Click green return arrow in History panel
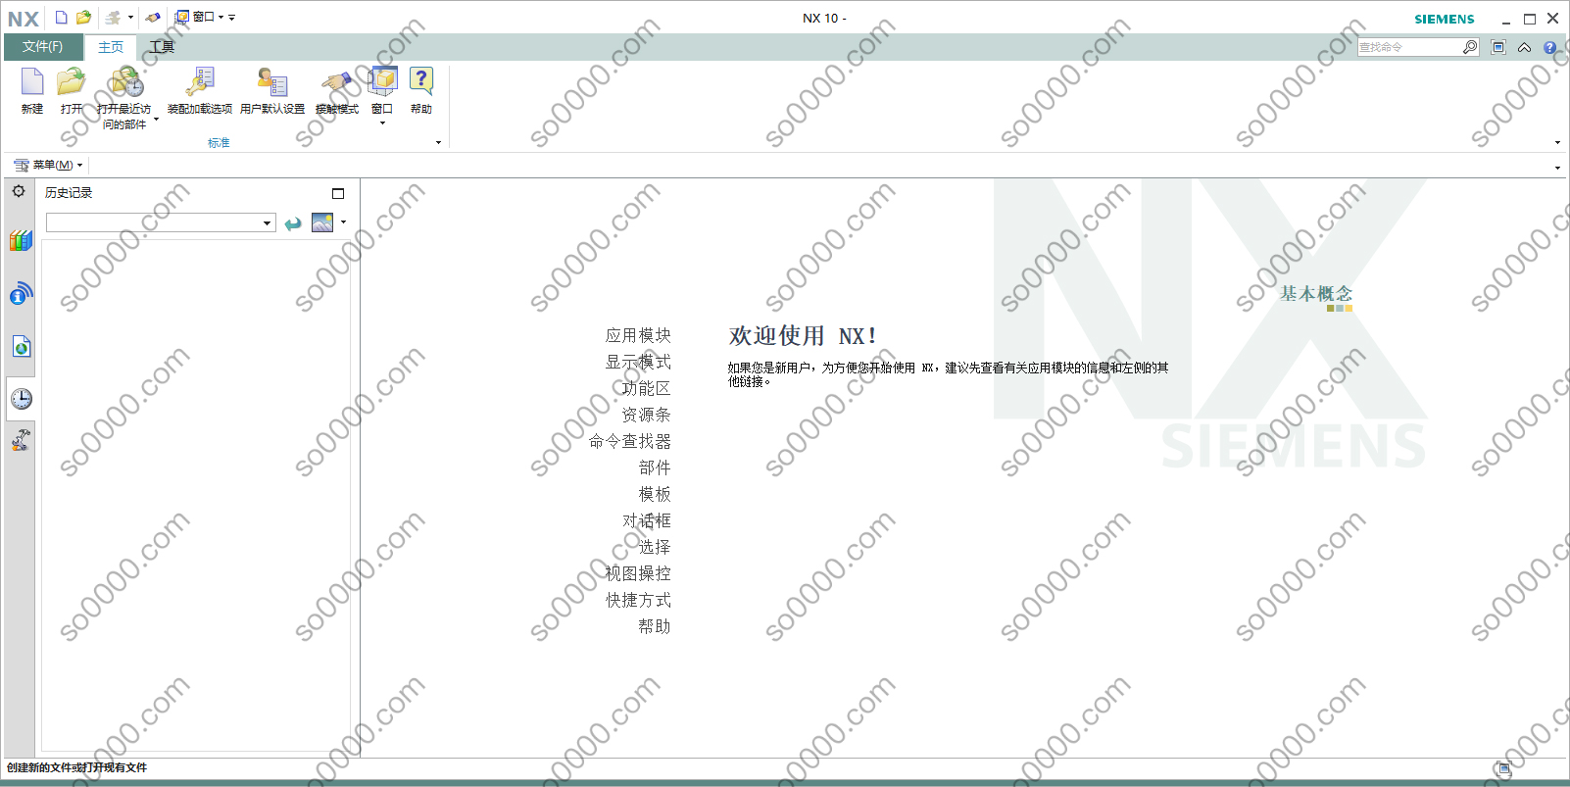This screenshot has height=787, width=1570. 293,223
